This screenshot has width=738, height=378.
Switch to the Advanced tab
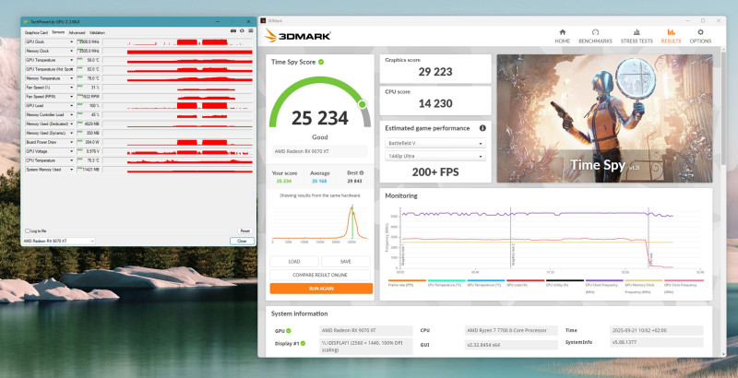point(77,32)
